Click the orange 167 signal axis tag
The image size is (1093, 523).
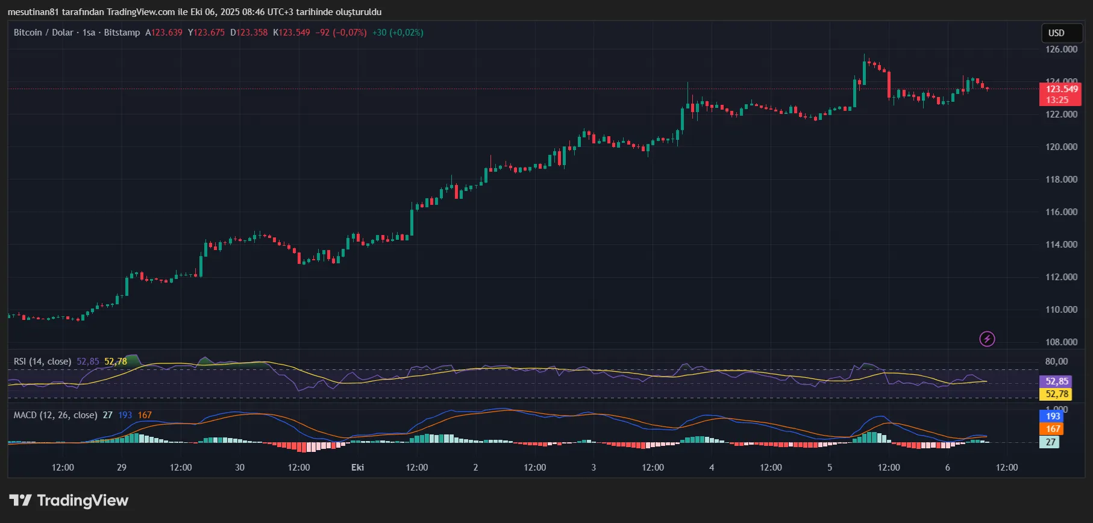(1052, 429)
